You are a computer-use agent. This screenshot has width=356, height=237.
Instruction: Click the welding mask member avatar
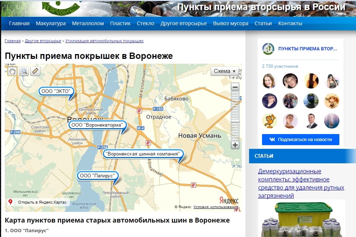coord(311,101)
